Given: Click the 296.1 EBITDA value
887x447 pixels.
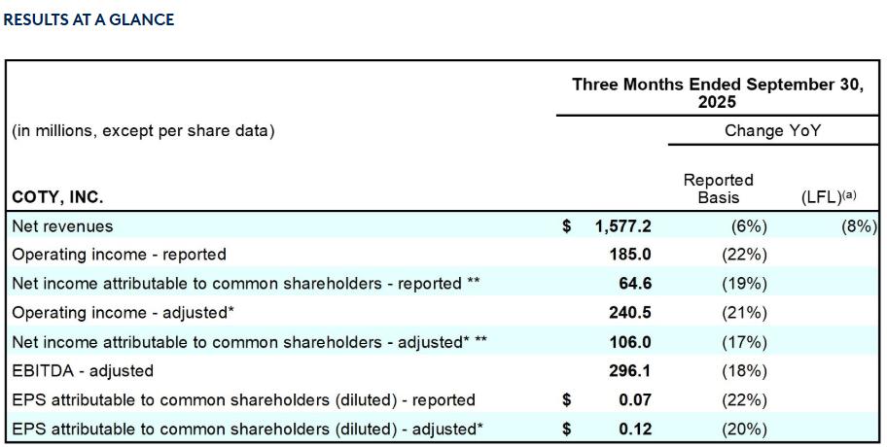Looking at the screenshot, I should click(x=630, y=370).
